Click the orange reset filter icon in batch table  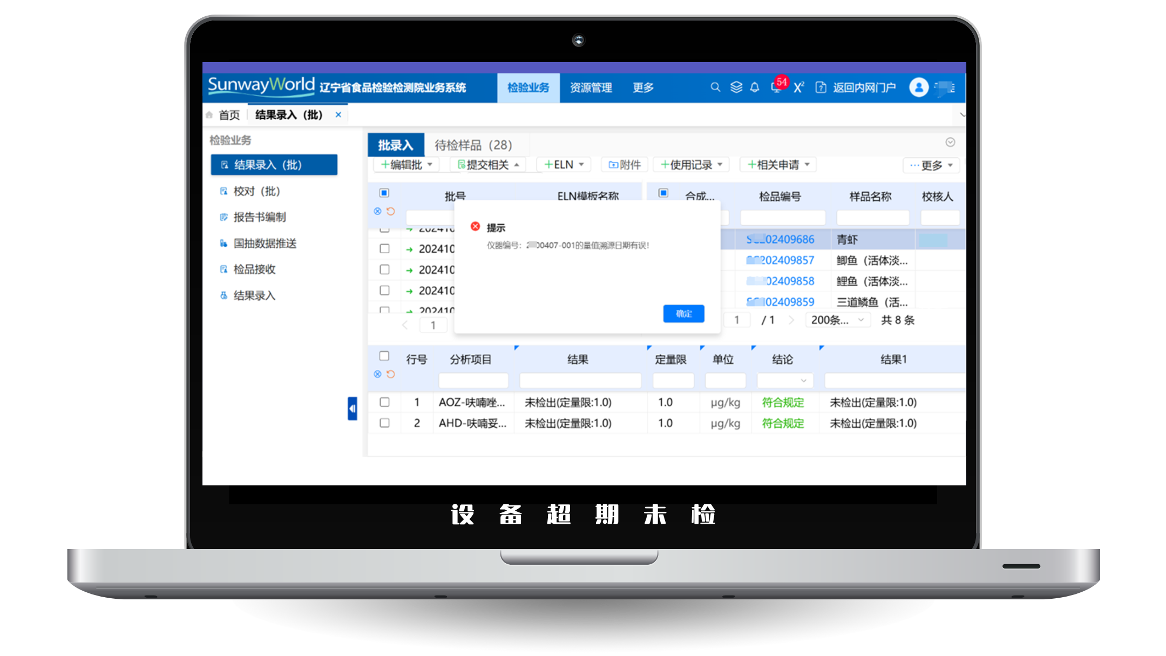pyautogui.click(x=391, y=212)
